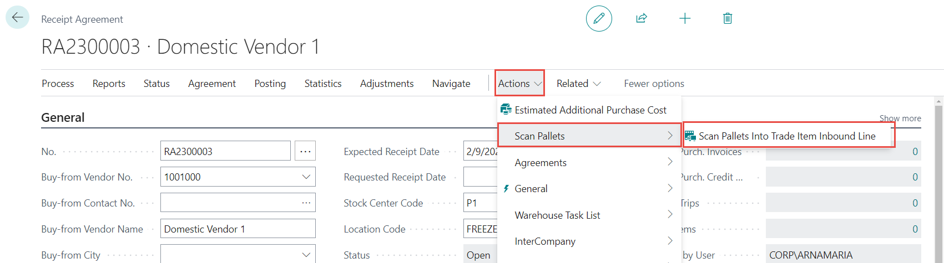This screenshot has width=944, height=263.
Task: Click the share icon
Action: [642, 18]
